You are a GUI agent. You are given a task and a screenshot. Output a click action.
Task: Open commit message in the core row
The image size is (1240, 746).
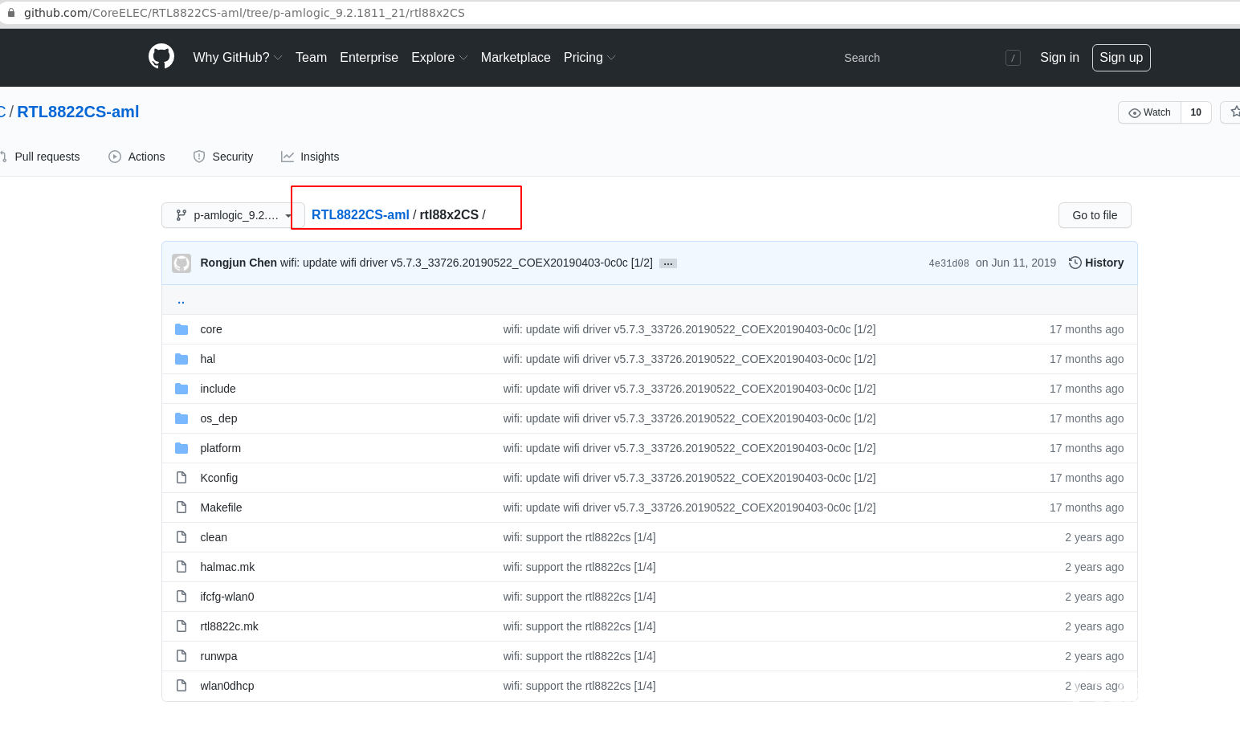tap(689, 329)
